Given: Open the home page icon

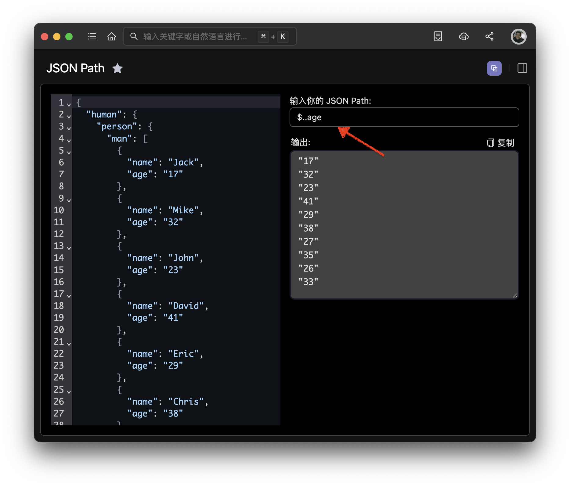Looking at the screenshot, I should tap(112, 36).
